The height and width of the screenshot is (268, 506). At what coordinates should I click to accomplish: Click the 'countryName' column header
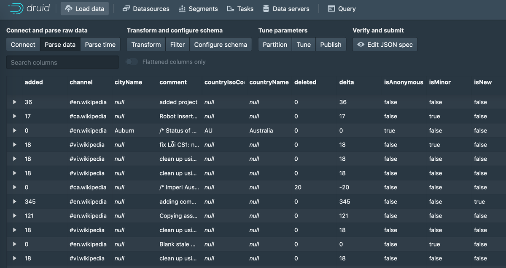coord(269,82)
